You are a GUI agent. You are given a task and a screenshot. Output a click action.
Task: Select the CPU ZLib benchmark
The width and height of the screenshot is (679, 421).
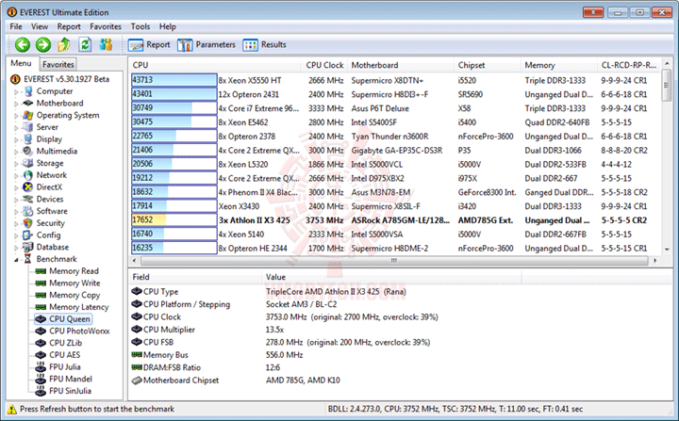(x=65, y=343)
